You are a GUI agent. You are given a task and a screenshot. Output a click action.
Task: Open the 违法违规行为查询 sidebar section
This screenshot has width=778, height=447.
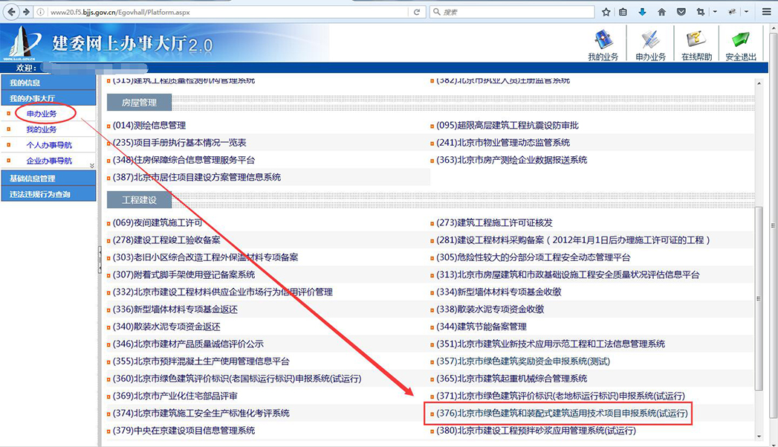click(x=48, y=194)
